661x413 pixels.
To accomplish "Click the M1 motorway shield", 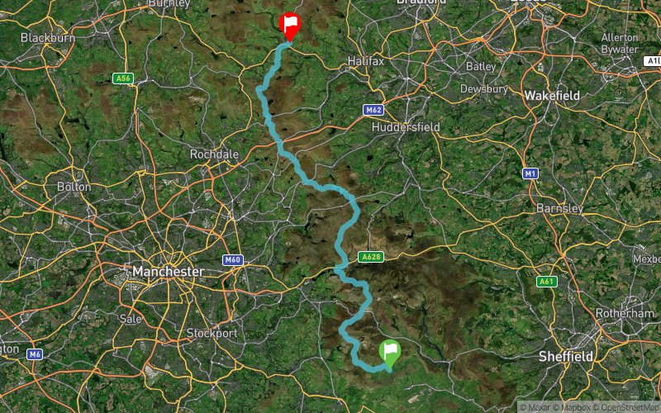I will [530, 173].
